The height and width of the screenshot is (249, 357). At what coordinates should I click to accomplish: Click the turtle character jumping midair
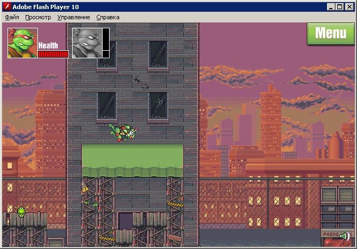click(x=123, y=133)
